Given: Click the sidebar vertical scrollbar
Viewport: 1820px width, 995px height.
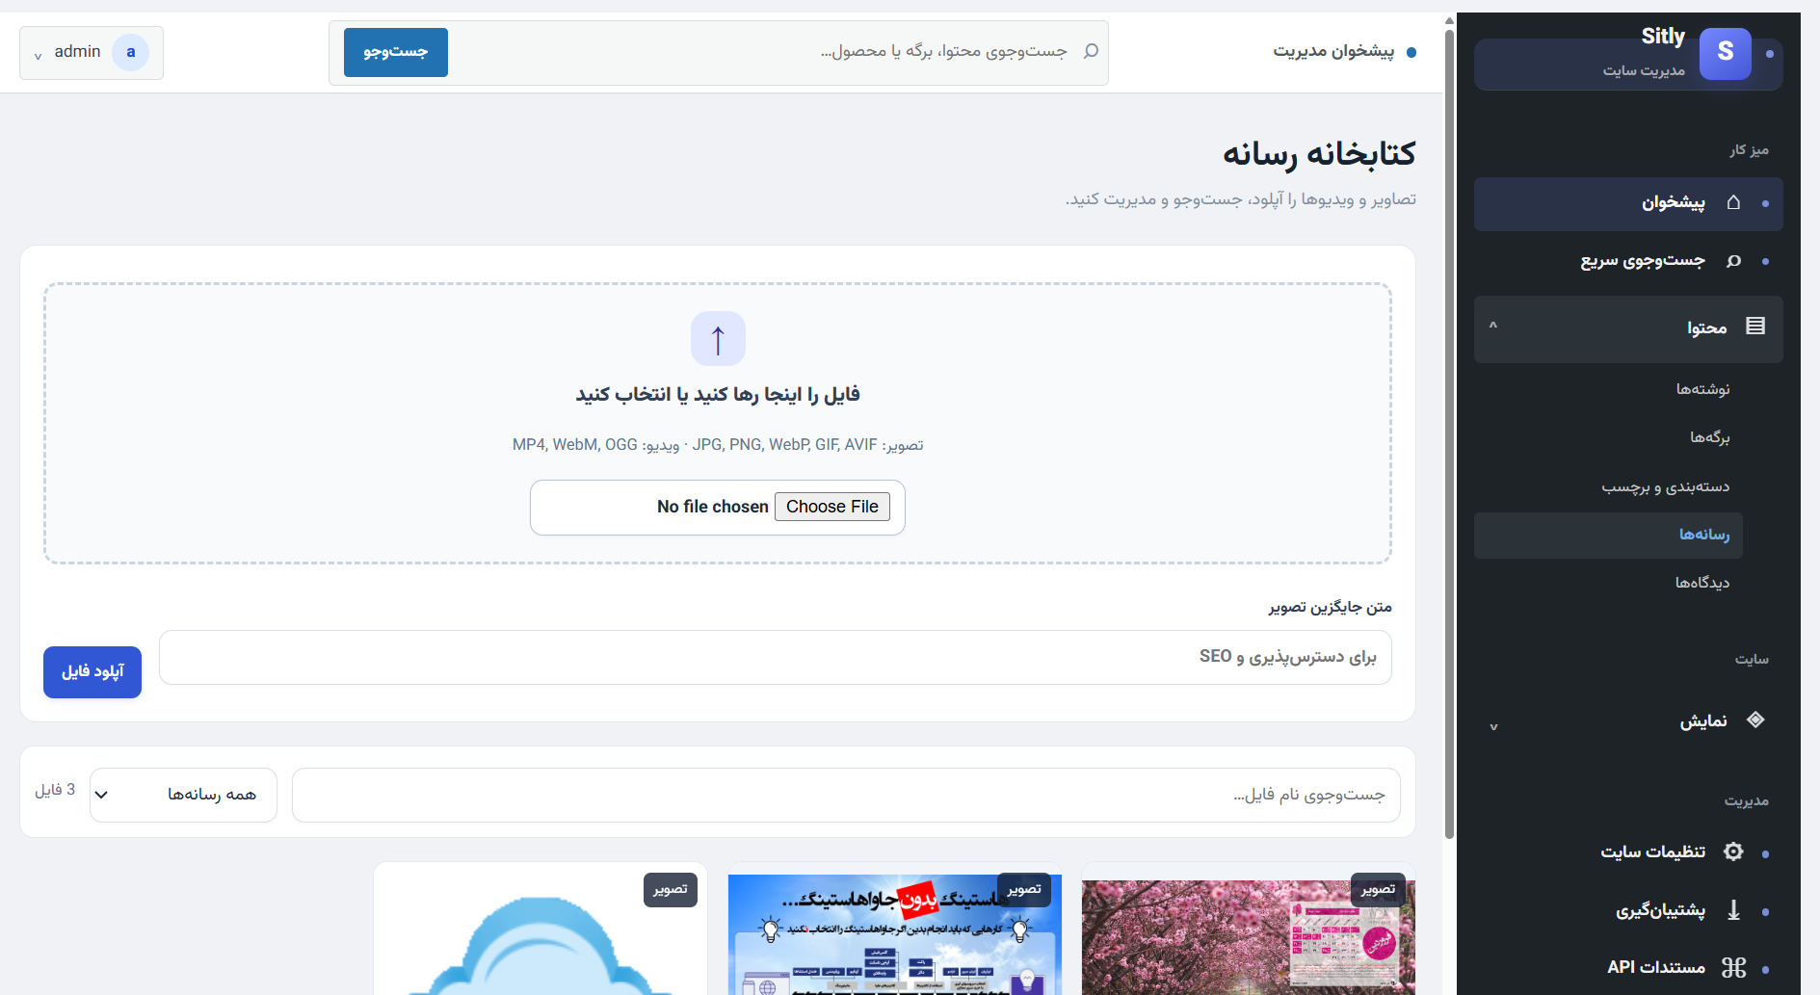Looking at the screenshot, I should (x=1449, y=433).
